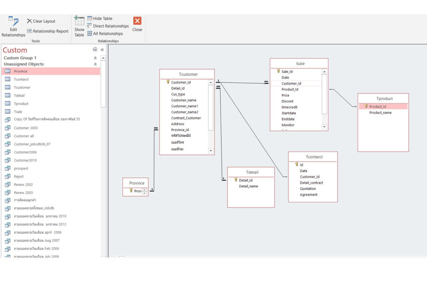Select Sale_Id field in tsale
This screenshot has height=285, width=427.
[x=287, y=71]
